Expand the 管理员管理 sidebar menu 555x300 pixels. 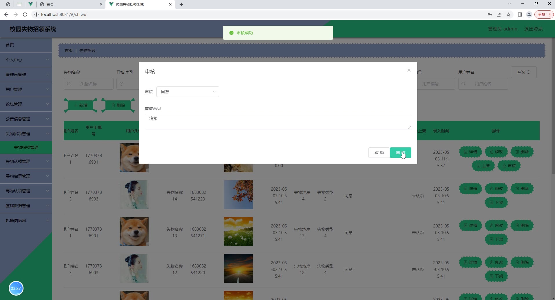coord(26,75)
